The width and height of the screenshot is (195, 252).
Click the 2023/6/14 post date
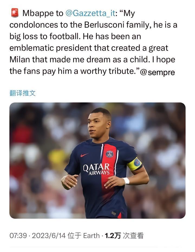coord(49,236)
